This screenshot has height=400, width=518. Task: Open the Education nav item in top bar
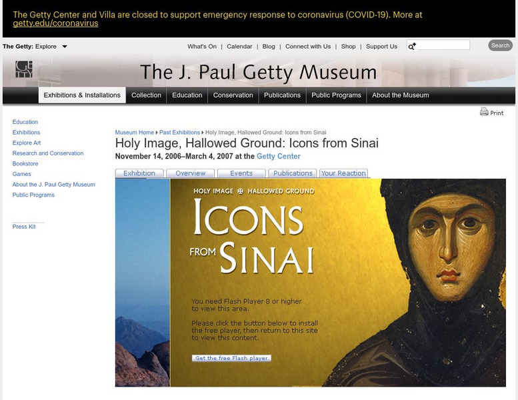point(187,95)
